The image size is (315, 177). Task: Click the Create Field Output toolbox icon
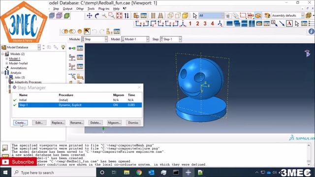(x=72, y=58)
